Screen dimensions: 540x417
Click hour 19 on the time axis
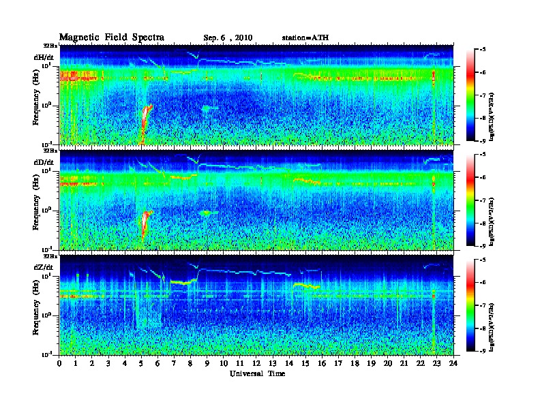pos(371,363)
